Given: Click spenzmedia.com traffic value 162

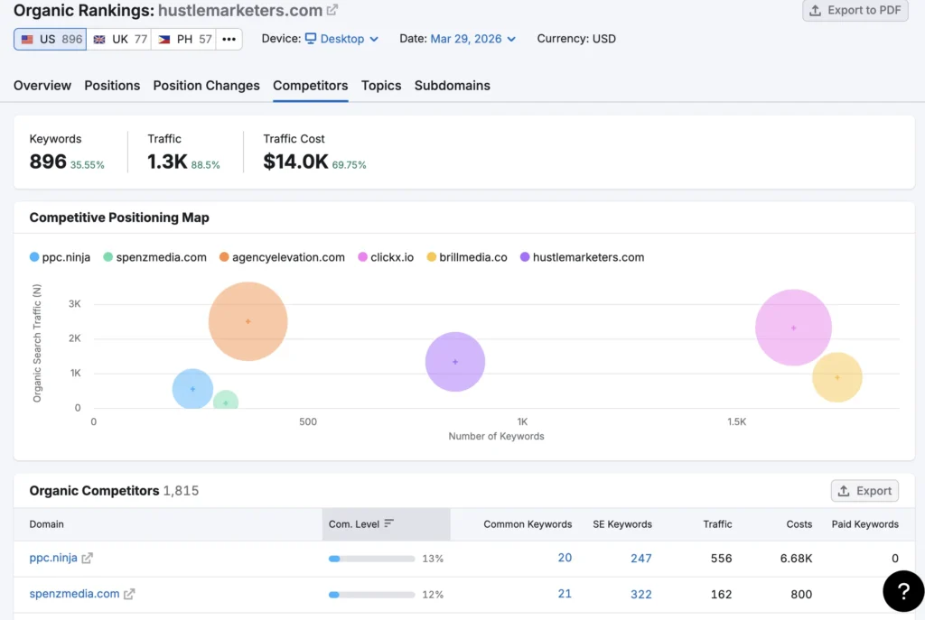Looking at the screenshot, I should pyautogui.click(x=721, y=594).
